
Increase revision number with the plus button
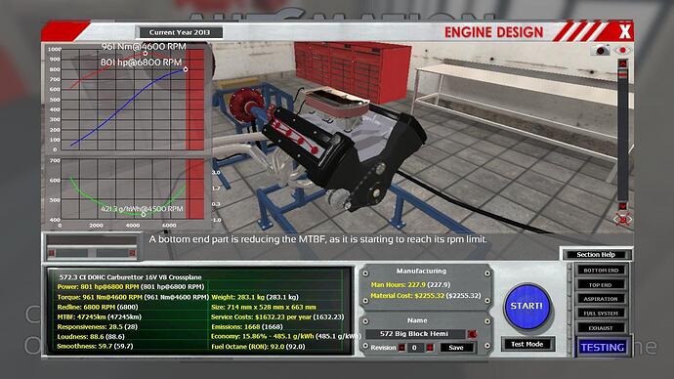click(x=429, y=347)
